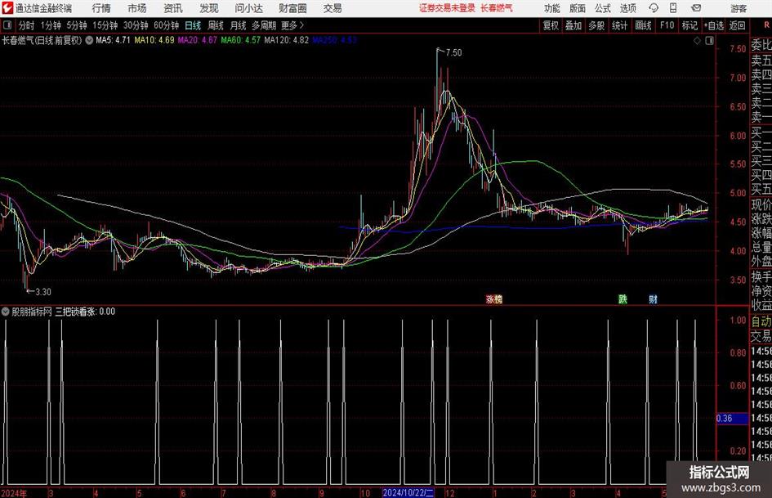This screenshot has width=772, height=498.
Task: Click the 多股 multi-stock button
Action: pyautogui.click(x=596, y=25)
